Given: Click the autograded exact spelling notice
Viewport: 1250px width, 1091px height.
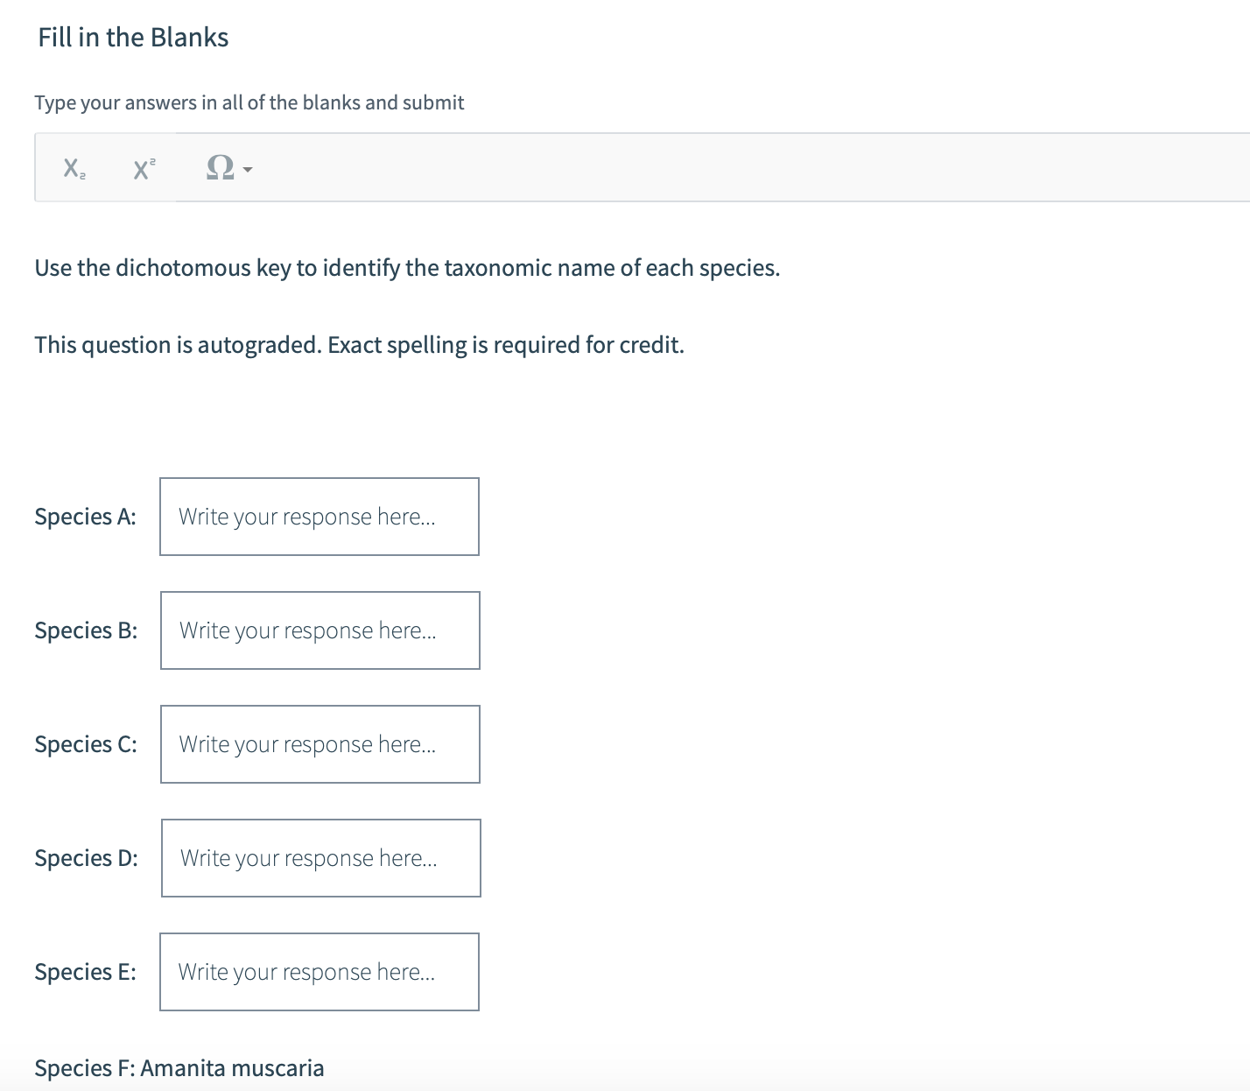Looking at the screenshot, I should [359, 345].
